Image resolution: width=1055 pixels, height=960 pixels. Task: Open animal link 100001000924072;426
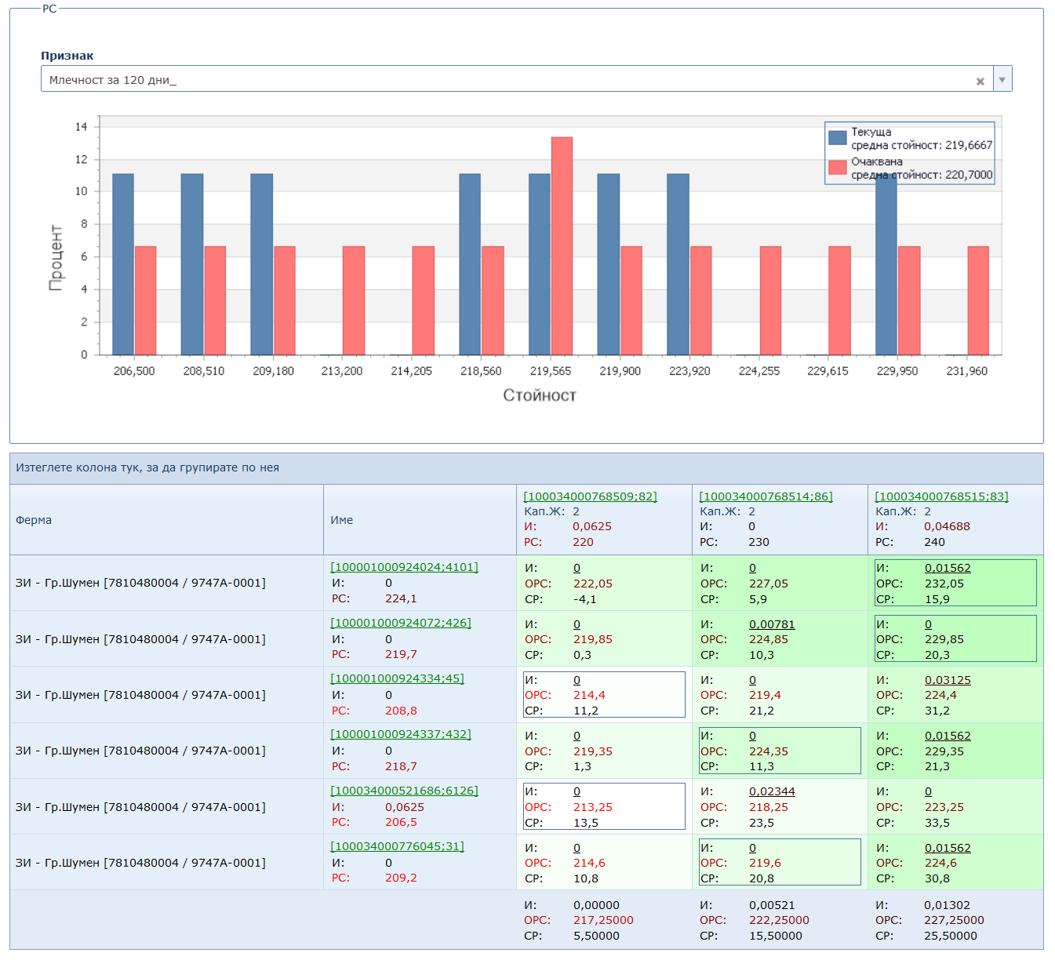(x=400, y=623)
